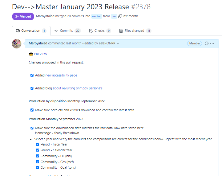Open Maroyafaied author link in comment header
Screen dimensions: 222x176
click(38, 43)
